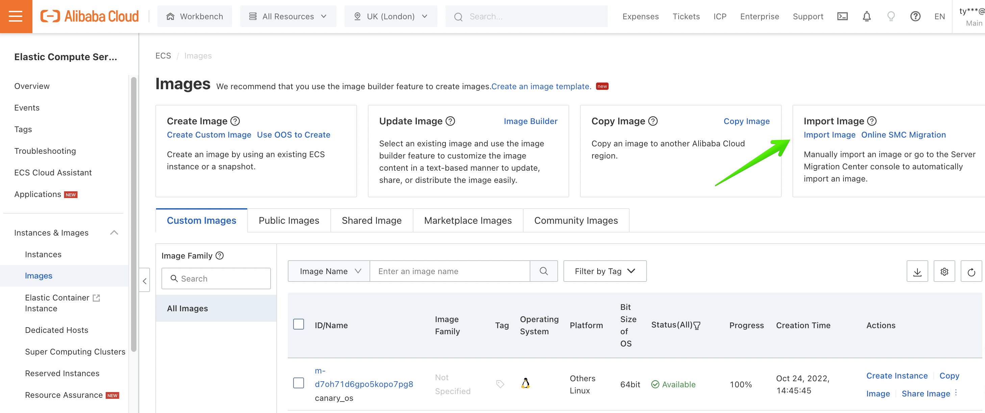Open the Filter by Tag dropdown
The width and height of the screenshot is (985, 413).
[x=605, y=271]
